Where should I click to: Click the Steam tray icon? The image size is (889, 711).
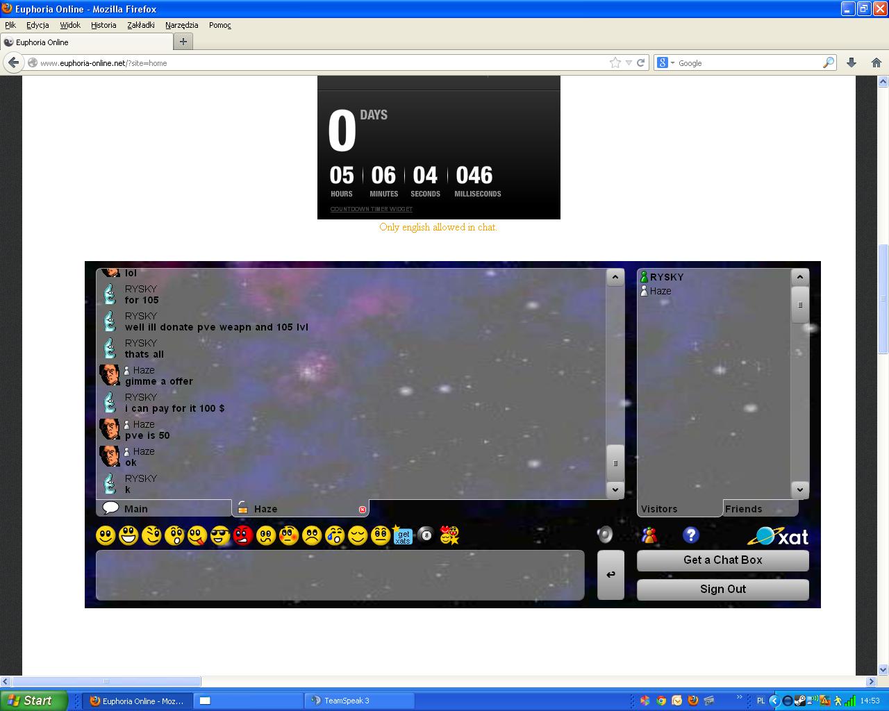click(800, 701)
